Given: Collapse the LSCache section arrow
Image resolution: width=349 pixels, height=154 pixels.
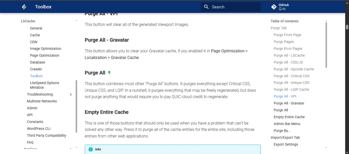Looking at the screenshot, I should pos(76,21).
